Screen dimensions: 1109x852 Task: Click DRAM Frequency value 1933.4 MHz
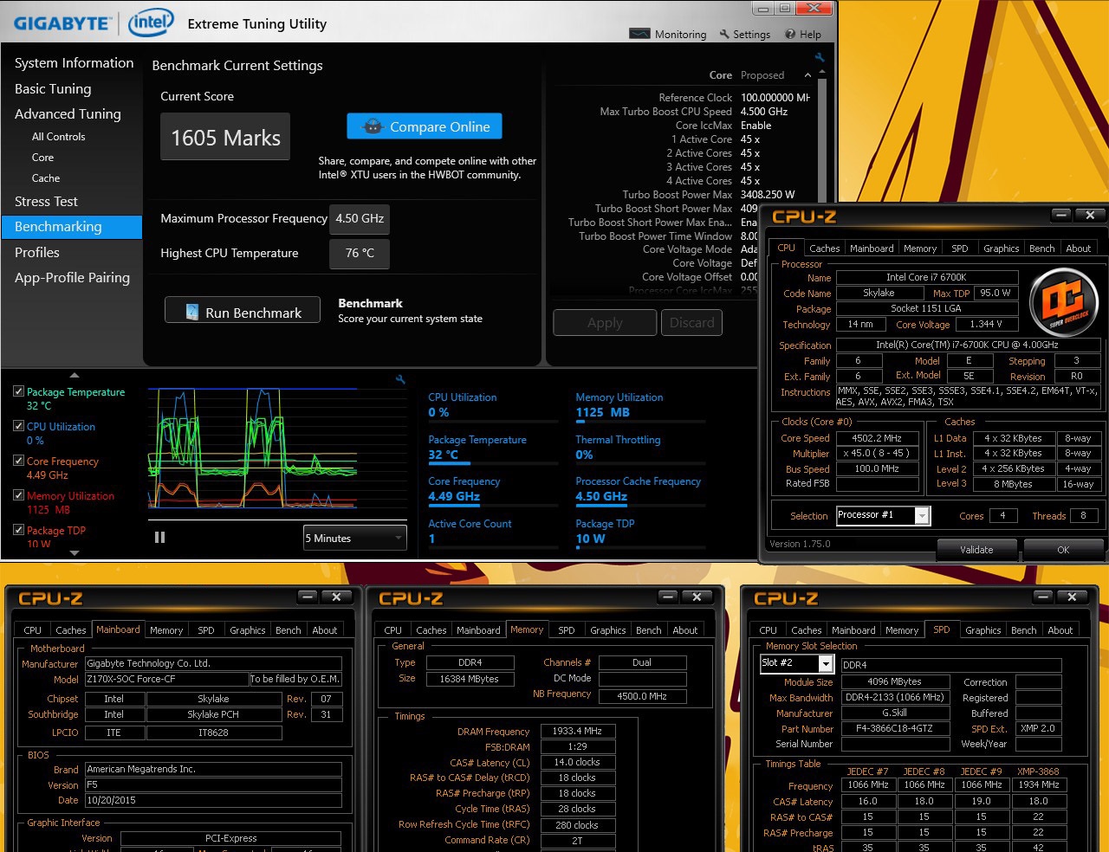pyautogui.click(x=577, y=731)
